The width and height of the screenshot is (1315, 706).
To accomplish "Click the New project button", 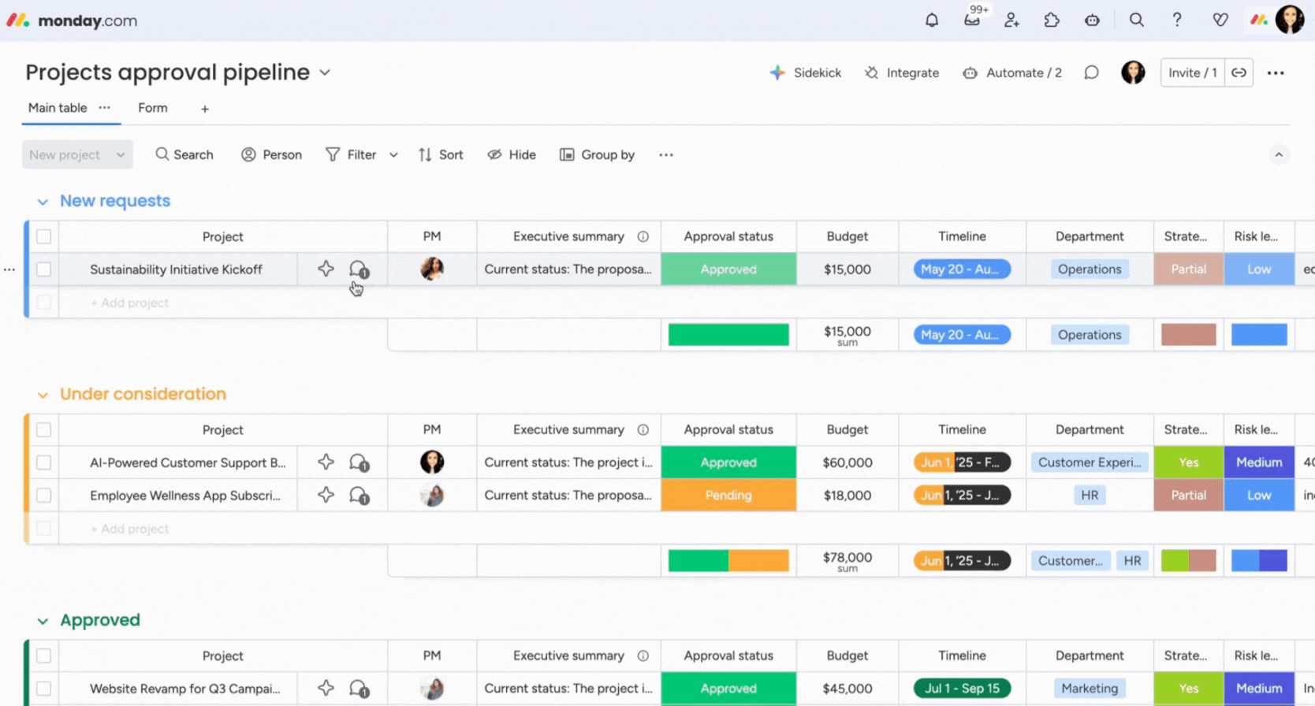I will [65, 154].
